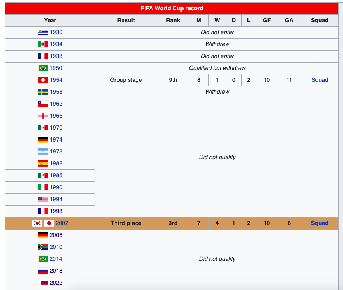Click the Chile flag beside 1962
Image resolution: width=343 pixels, height=290 pixels.
[43, 104]
